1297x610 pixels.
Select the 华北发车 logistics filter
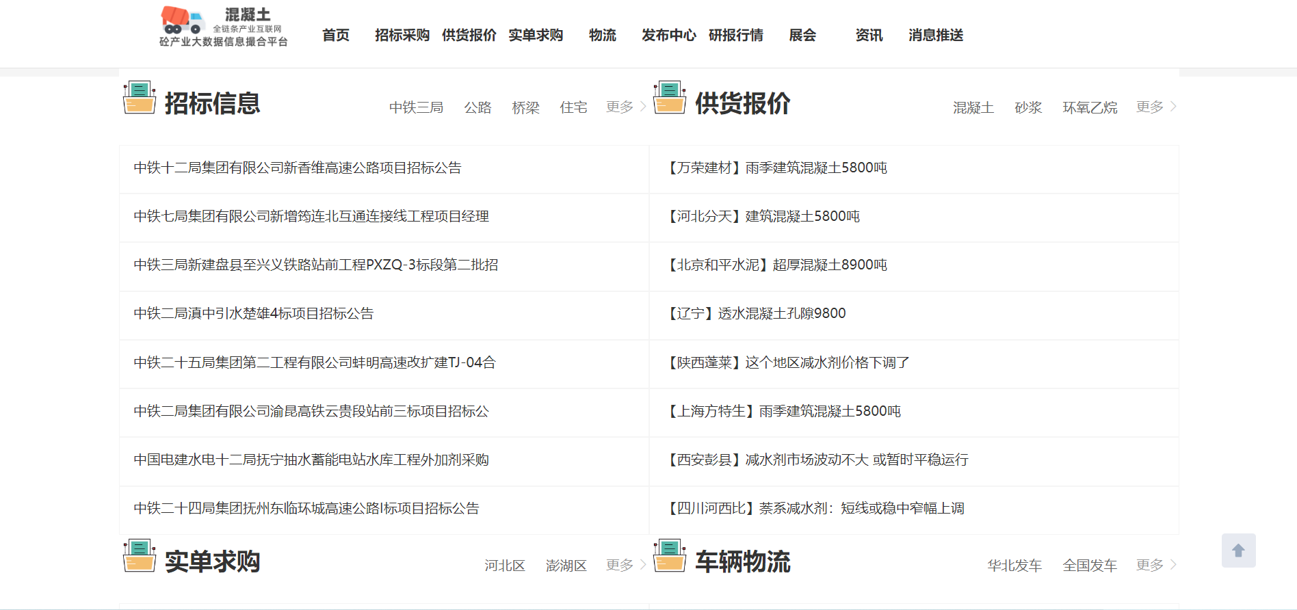[1014, 566]
